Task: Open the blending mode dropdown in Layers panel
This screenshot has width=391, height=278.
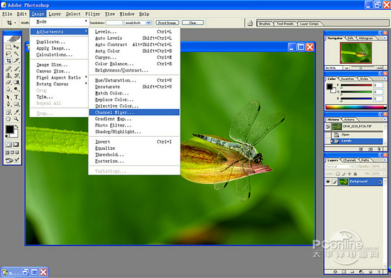Action: pyautogui.click(x=341, y=167)
